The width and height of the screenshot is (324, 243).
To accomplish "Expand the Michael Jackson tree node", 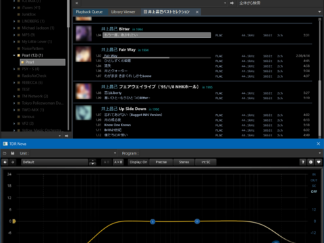I will (x=14, y=28).
